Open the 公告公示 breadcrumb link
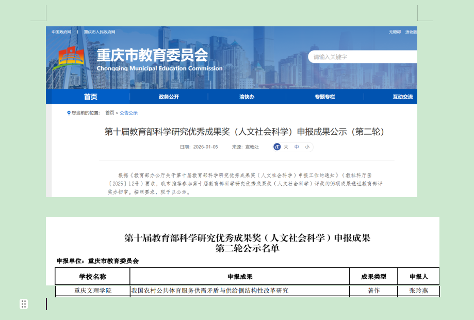The height and width of the screenshot is (320, 474). pyautogui.click(x=128, y=113)
